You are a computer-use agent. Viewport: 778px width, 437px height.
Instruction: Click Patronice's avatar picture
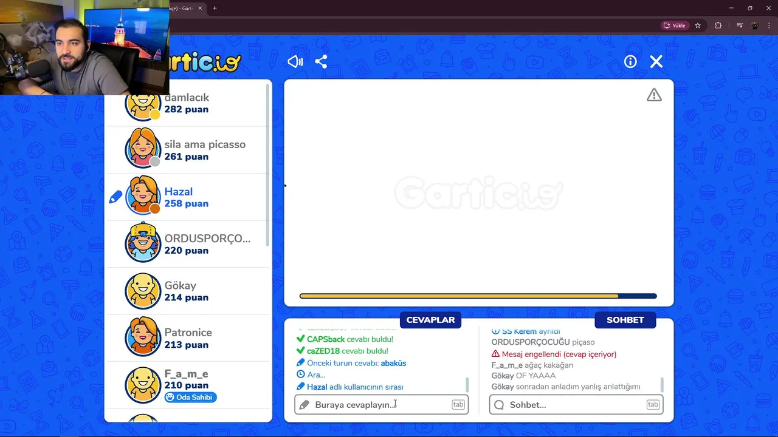click(x=143, y=337)
